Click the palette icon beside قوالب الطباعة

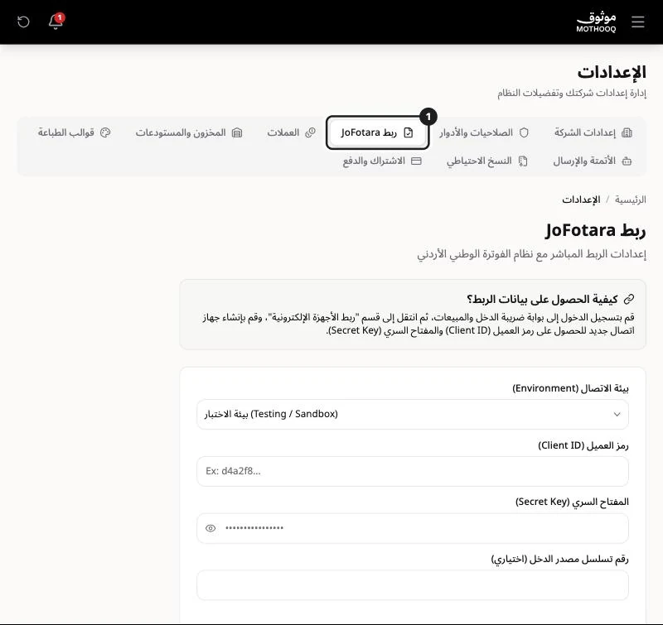point(105,132)
